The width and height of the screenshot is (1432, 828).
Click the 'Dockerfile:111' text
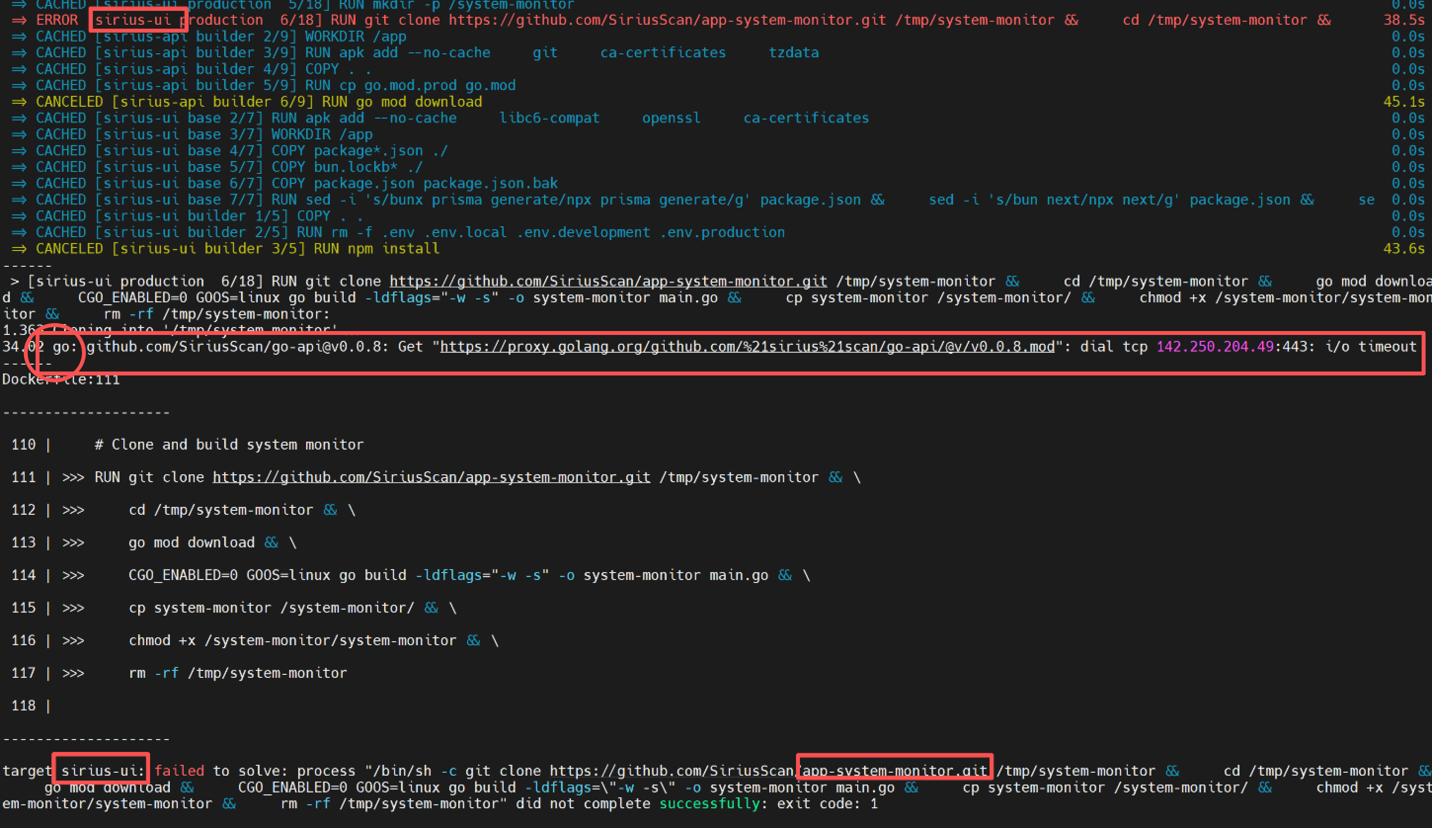coord(61,379)
